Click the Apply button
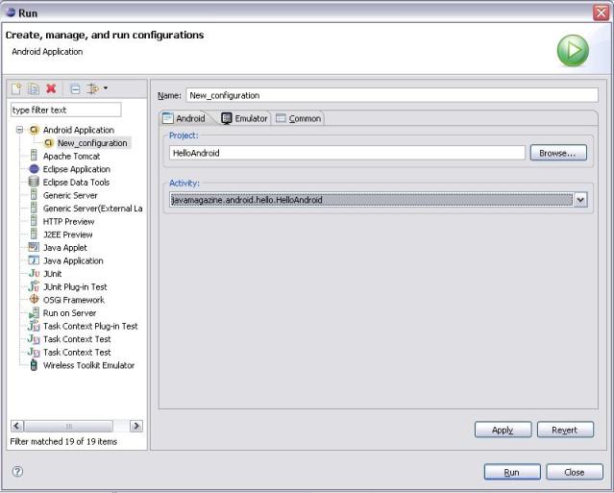This screenshot has height=493, width=614. 503,430
